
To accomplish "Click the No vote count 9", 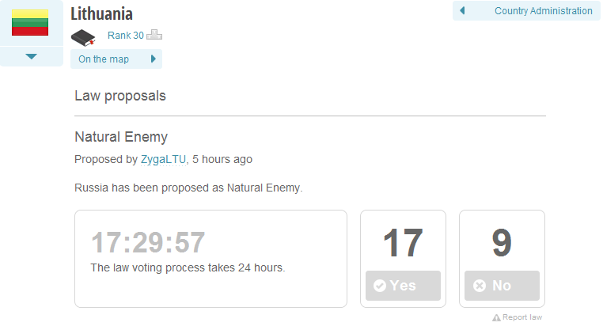I will click(x=502, y=243).
